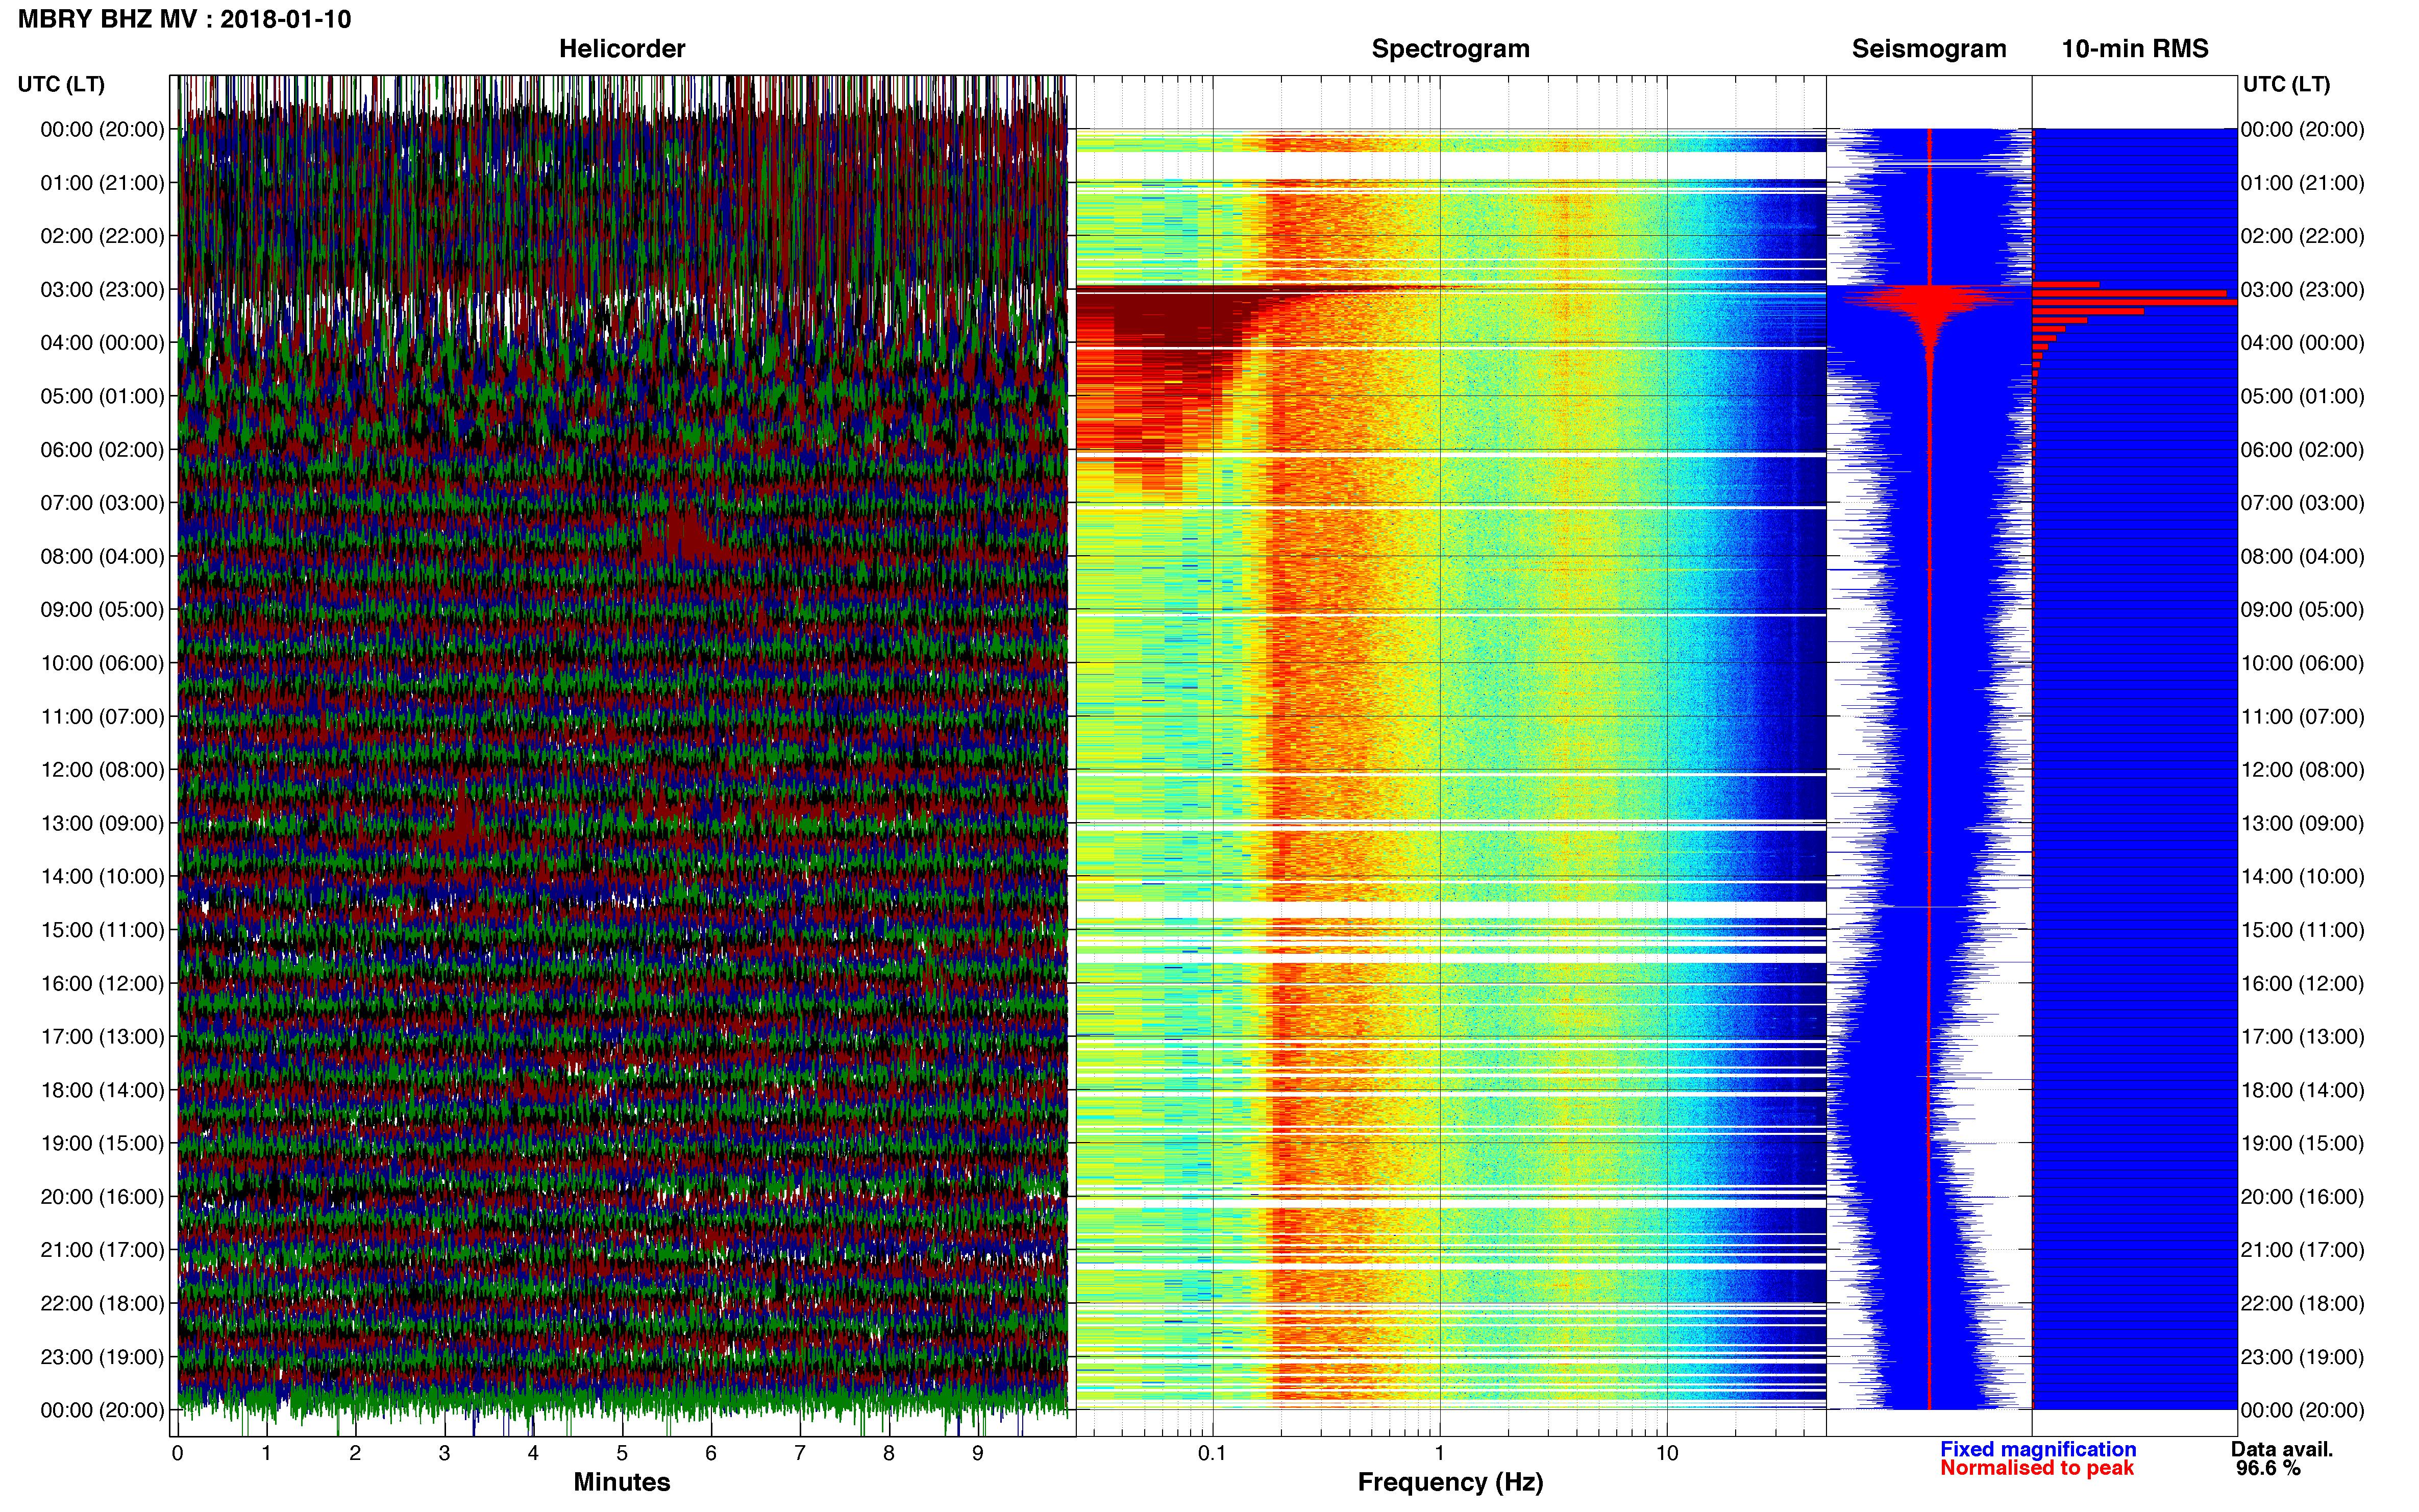Screen dimensions: 2419x1512
Task: Click the minute 5 tick label
Action: pos(622,1454)
